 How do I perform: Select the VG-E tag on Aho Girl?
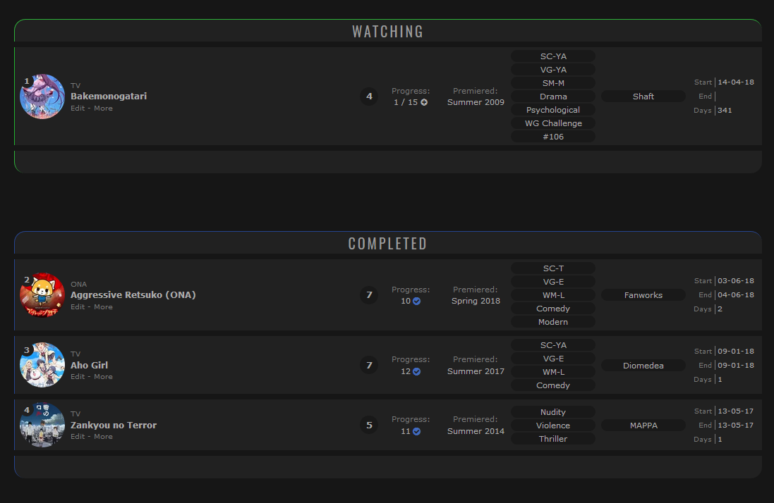tap(553, 359)
